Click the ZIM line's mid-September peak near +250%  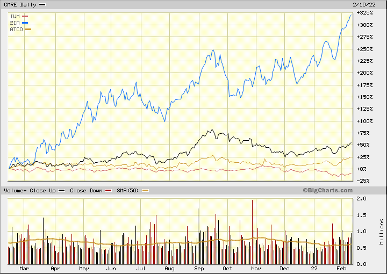pyautogui.click(x=213, y=50)
